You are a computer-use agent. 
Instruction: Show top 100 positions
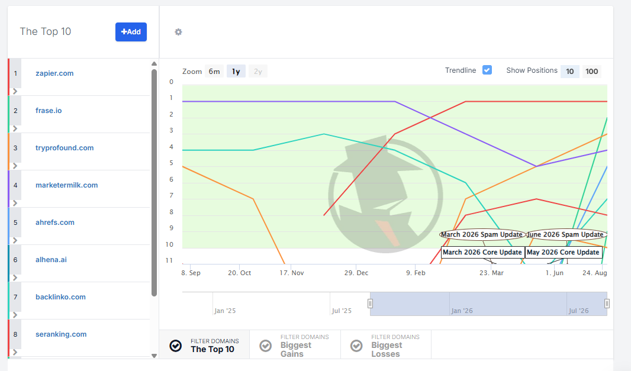(x=591, y=71)
